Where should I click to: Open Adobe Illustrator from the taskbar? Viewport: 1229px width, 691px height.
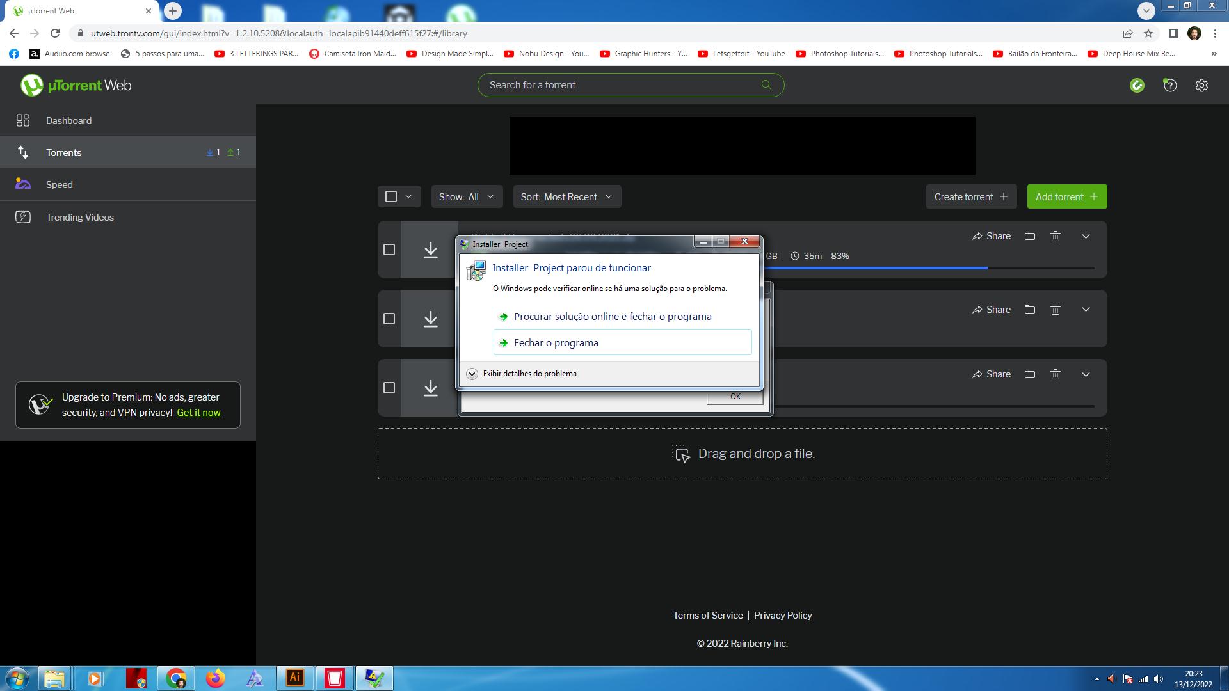click(295, 678)
